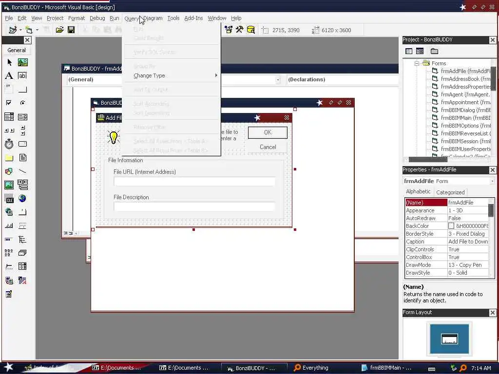Select the HScrollBar control tool
This screenshot has height=374, width=499.
tap(9, 131)
